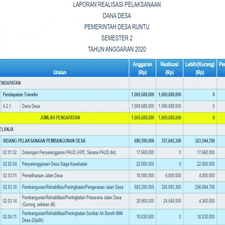The width and height of the screenshot is (225, 225).
Task: Click the "Lebih/(Kurang) (Rp)" column header
Action: tap(200, 68)
